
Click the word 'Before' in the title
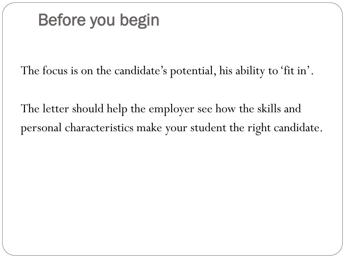click(62, 20)
